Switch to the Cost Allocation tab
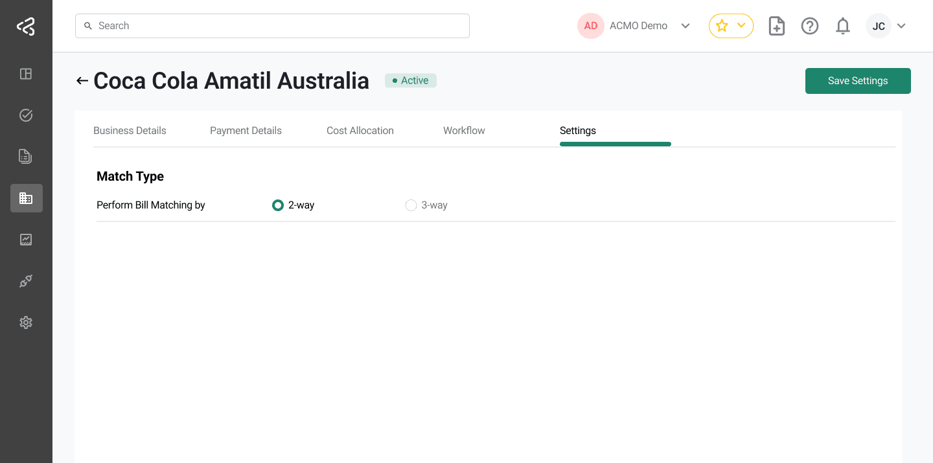This screenshot has width=933, height=463. [360, 131]
